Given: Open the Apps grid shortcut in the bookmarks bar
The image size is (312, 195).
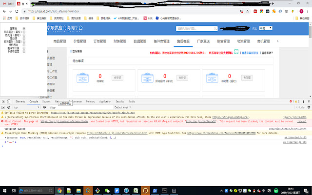Looking at the screenshot, I should click(x=4, y=18).
